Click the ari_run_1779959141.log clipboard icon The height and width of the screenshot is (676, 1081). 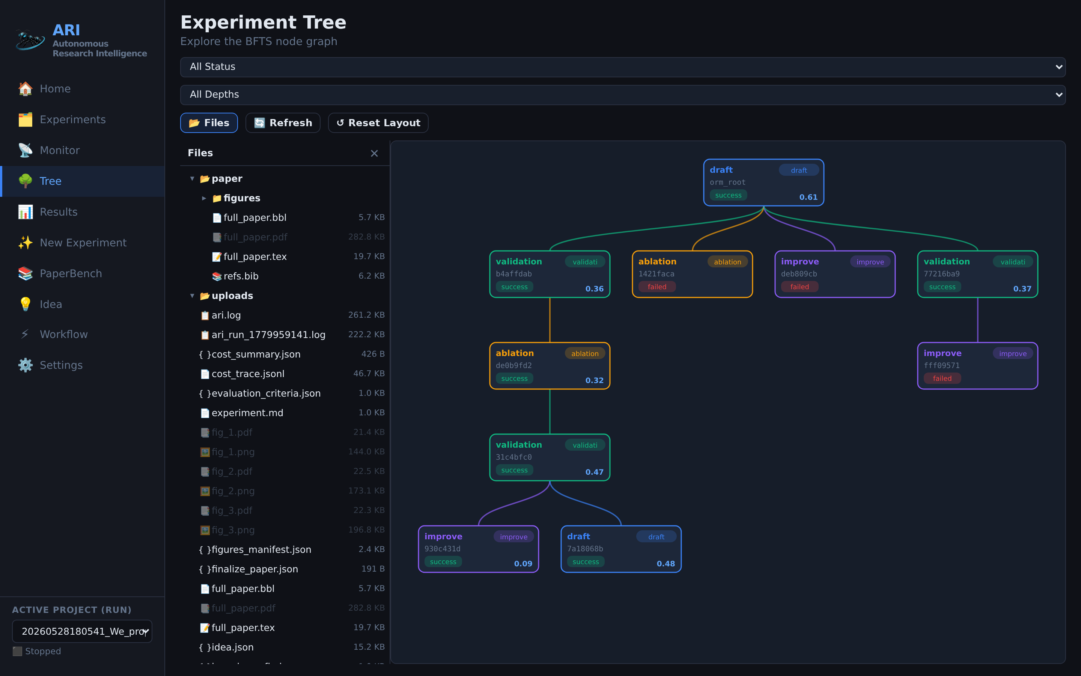[205, 335]
